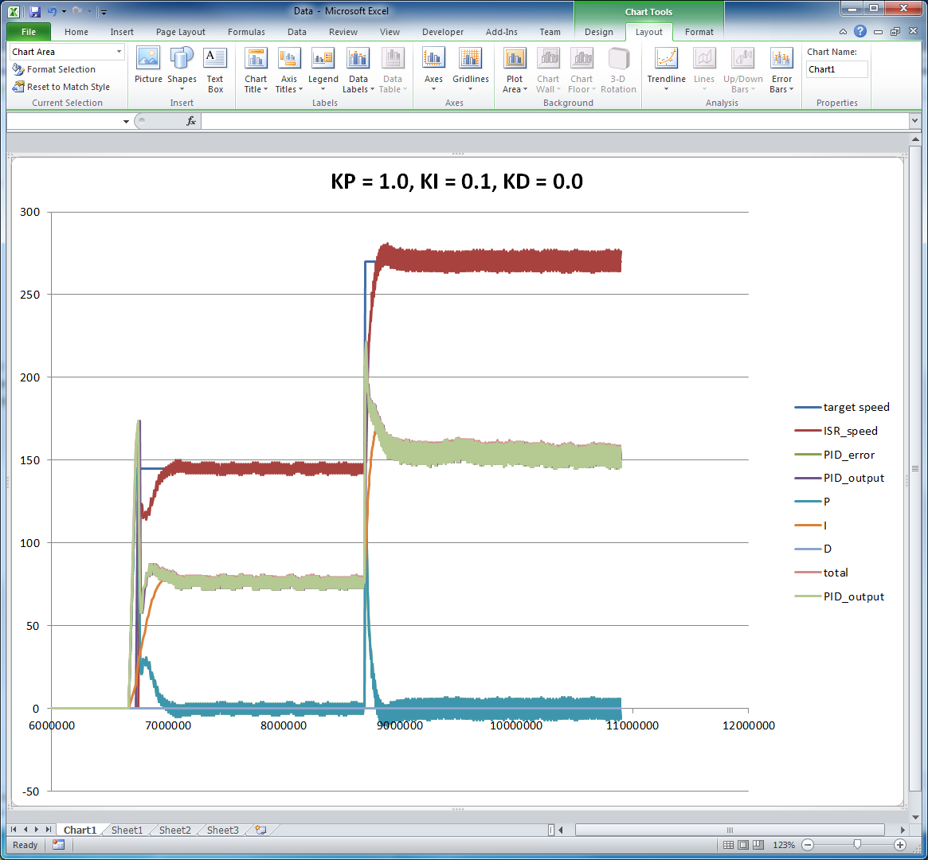The height and width of the screenshot is (860, 928).
Task: Open the Page Layout tab
Action: 181,32
